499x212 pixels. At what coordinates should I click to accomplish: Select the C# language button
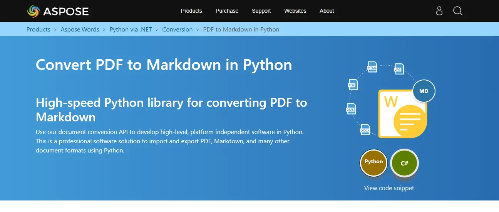point(404,163)
